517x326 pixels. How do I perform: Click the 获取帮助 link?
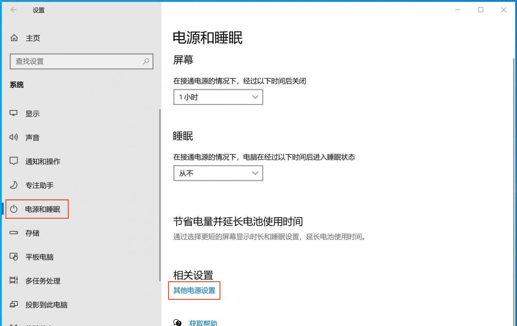point(203,323)
